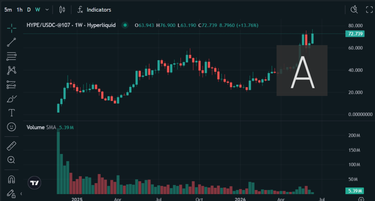Activate the zoom in tool
The width and height of the screenshot is (375, 201).
click(11, 160)
